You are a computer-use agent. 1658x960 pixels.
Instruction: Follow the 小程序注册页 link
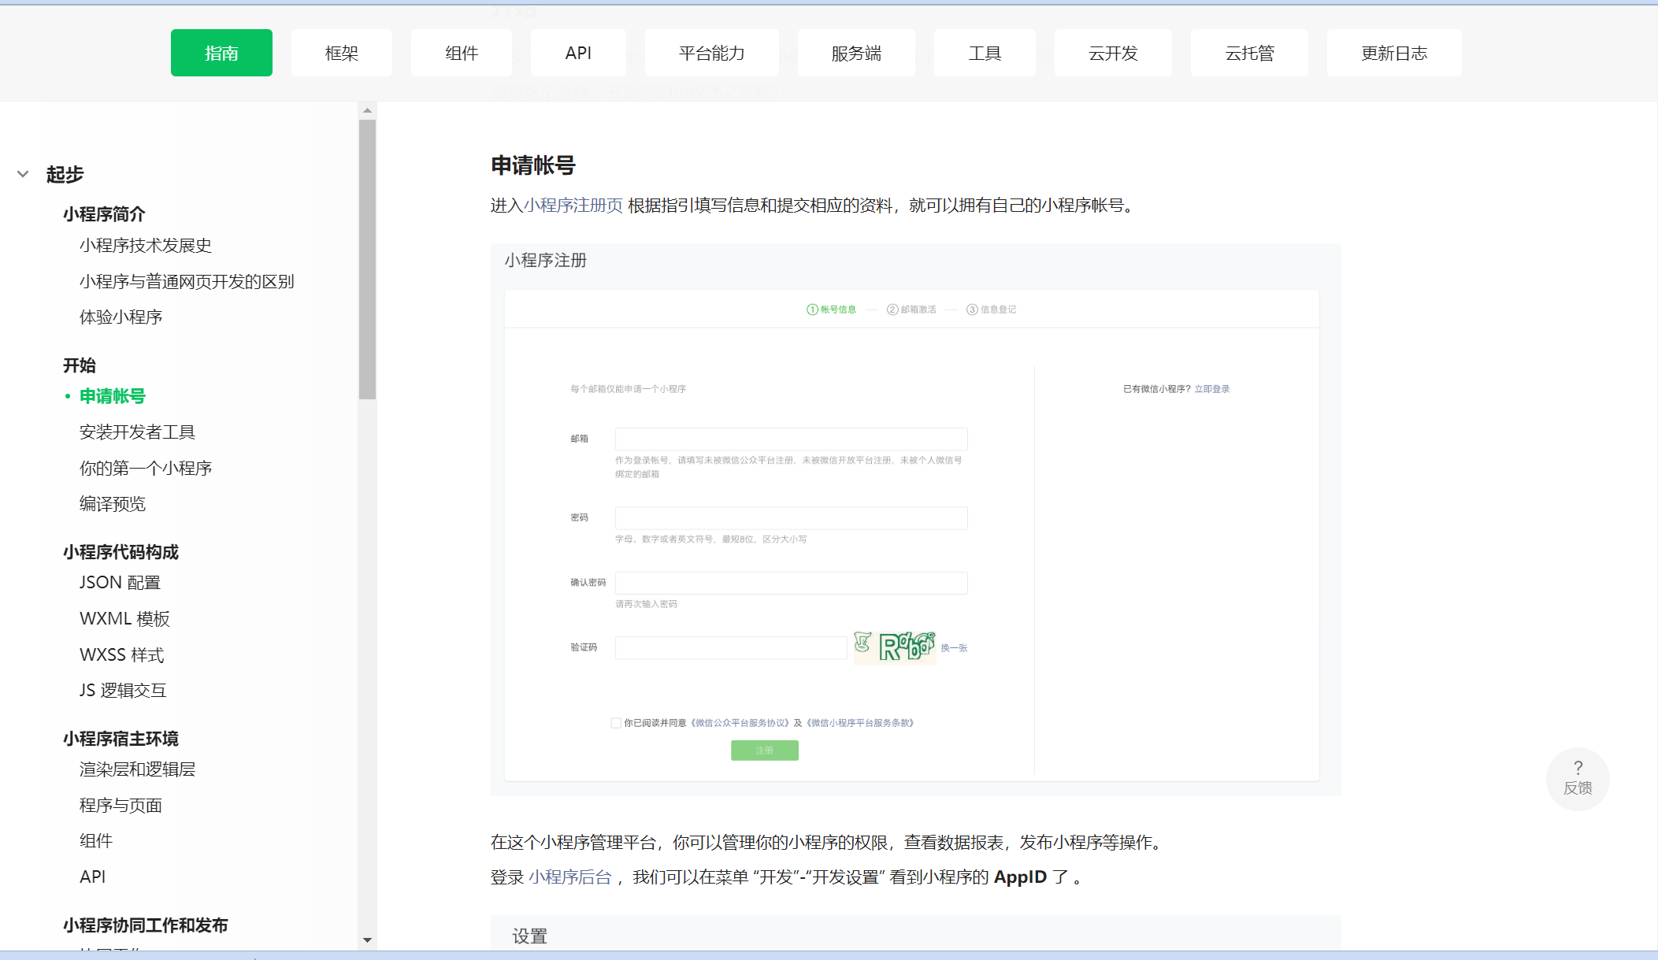click(x=573, y=206)
